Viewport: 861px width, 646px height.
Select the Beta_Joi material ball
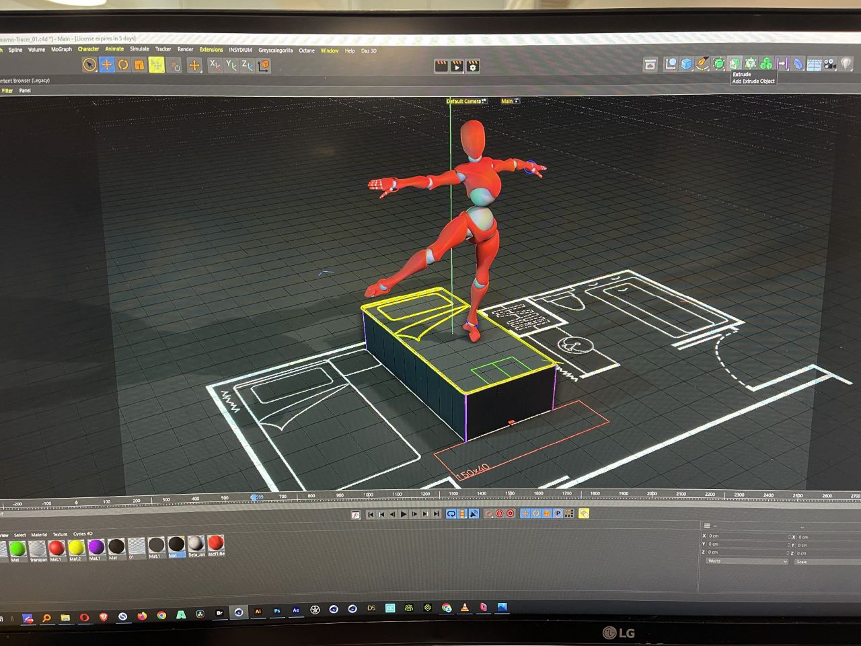coord(196,546)
